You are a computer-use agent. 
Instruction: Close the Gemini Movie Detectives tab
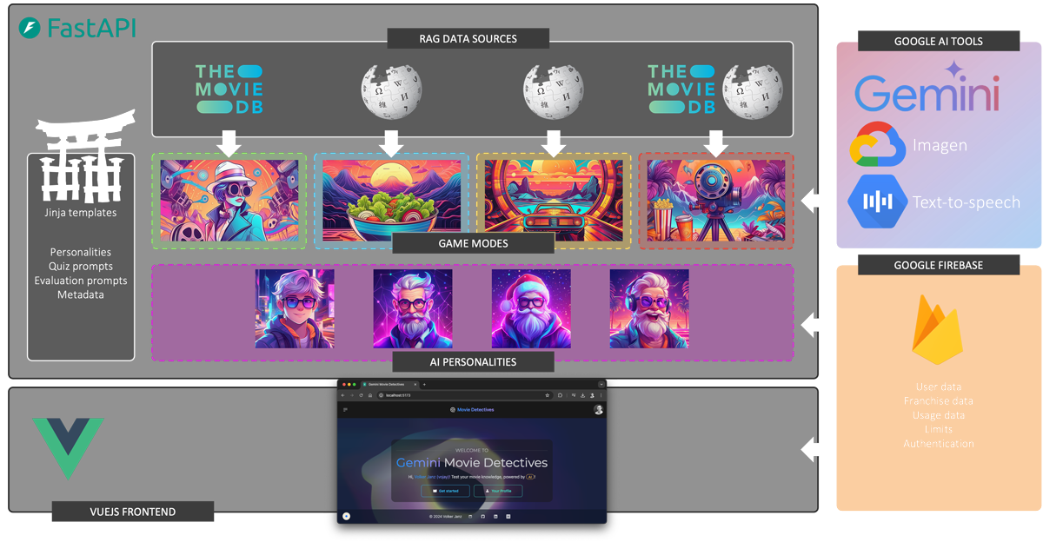415,384
